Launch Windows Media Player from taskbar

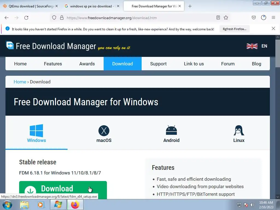[41, 205]
